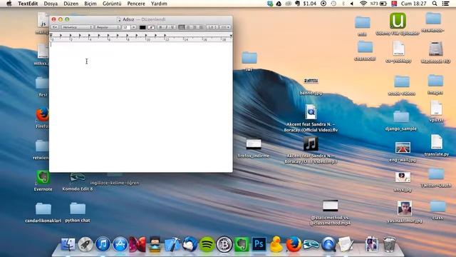Select justified text alignment button

coord(201,27)
